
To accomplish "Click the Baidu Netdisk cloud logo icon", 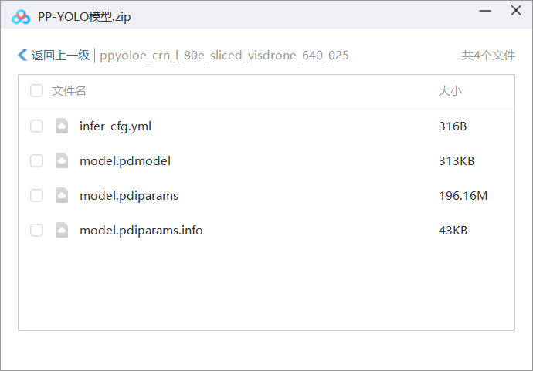I will pyautogui.click(x=21, y=17).
